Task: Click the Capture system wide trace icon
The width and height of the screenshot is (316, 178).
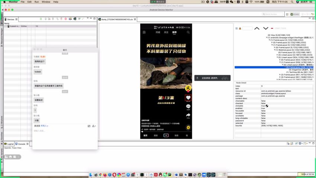Action: click(80, 19)
